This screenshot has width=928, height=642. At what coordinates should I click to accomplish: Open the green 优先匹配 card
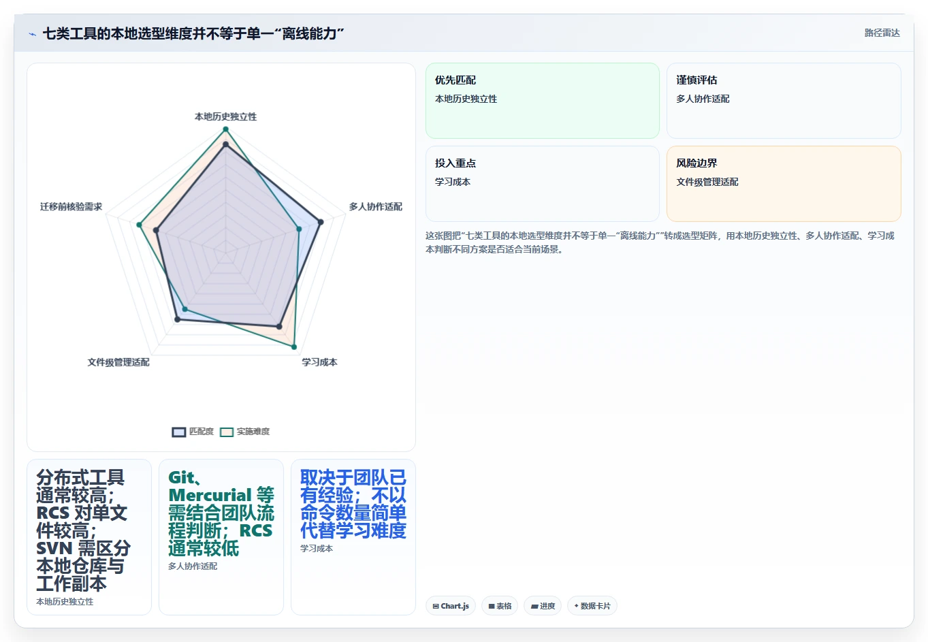click(543, 101)
